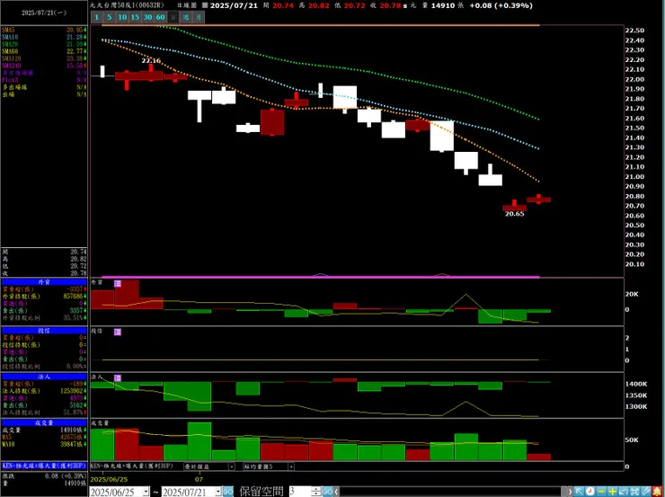Viewport: 665px width, 497px height.
Task: Click the SMA120 indicator row
Action: click(x=44, y=58)
